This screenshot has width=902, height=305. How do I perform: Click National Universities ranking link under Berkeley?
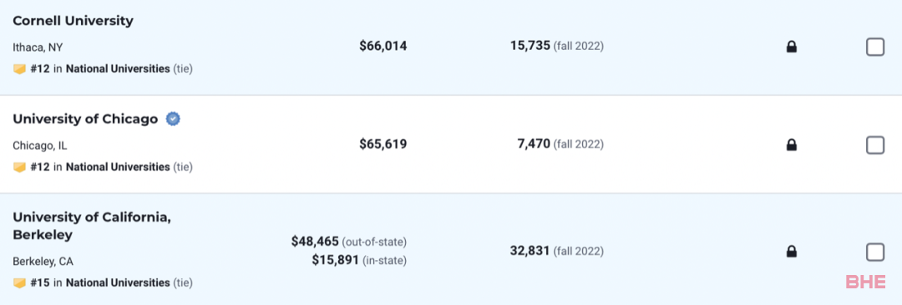[x=118, y=282]
